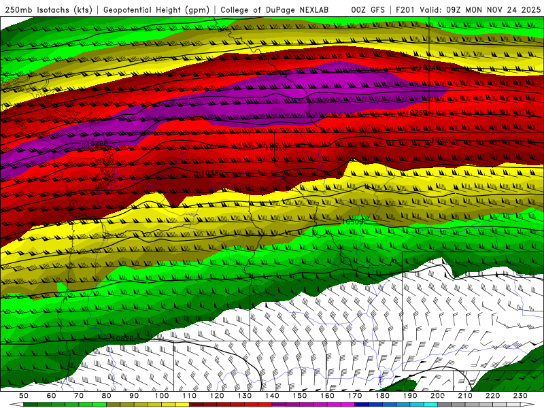Select the 170 knot legend label
The width and height of the screenshot is (544, 408).
(355, 396)
